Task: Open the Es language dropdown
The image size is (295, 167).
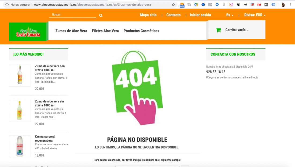Action: [230, 15]
